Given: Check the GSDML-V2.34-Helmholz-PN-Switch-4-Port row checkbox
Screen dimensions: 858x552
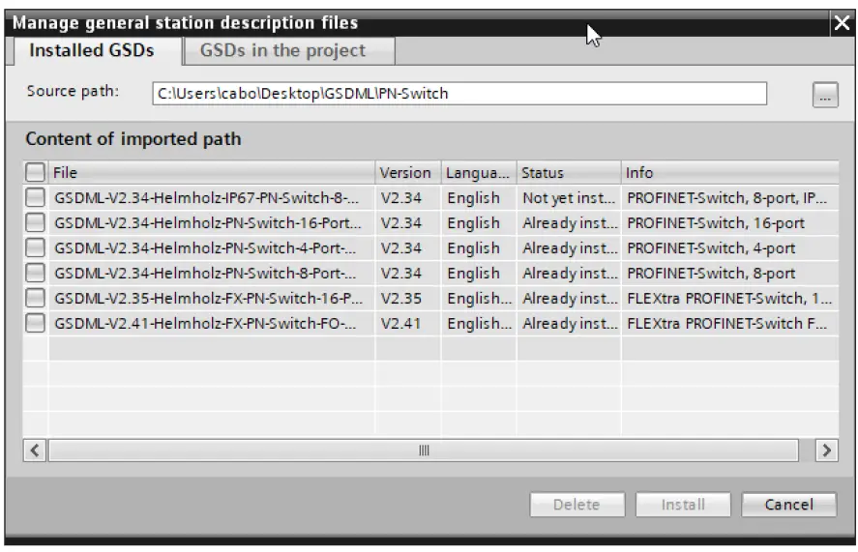Looking at the screenshot, I should pyautogui.click(x=35, y=247).
